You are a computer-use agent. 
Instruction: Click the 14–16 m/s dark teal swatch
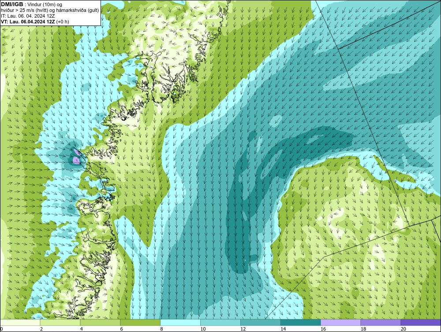pyautogui.click(x=301, y=322)
